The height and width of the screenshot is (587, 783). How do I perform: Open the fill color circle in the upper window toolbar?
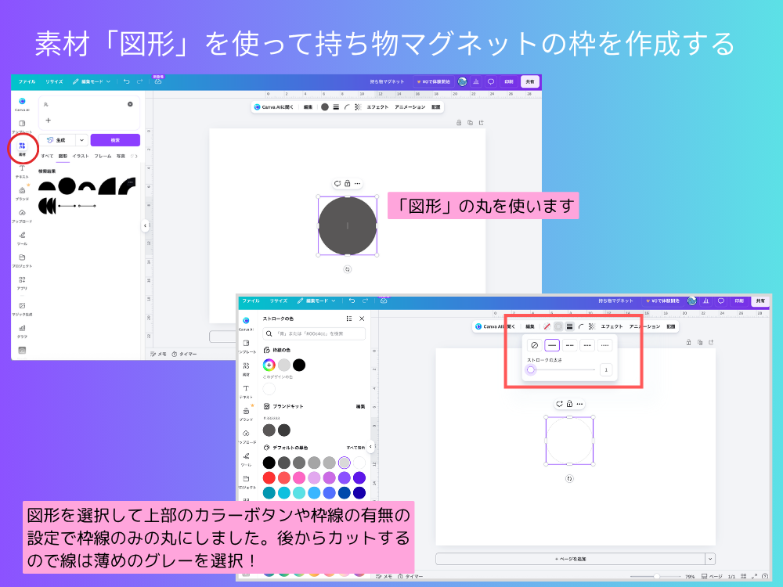tap(325, 106)
